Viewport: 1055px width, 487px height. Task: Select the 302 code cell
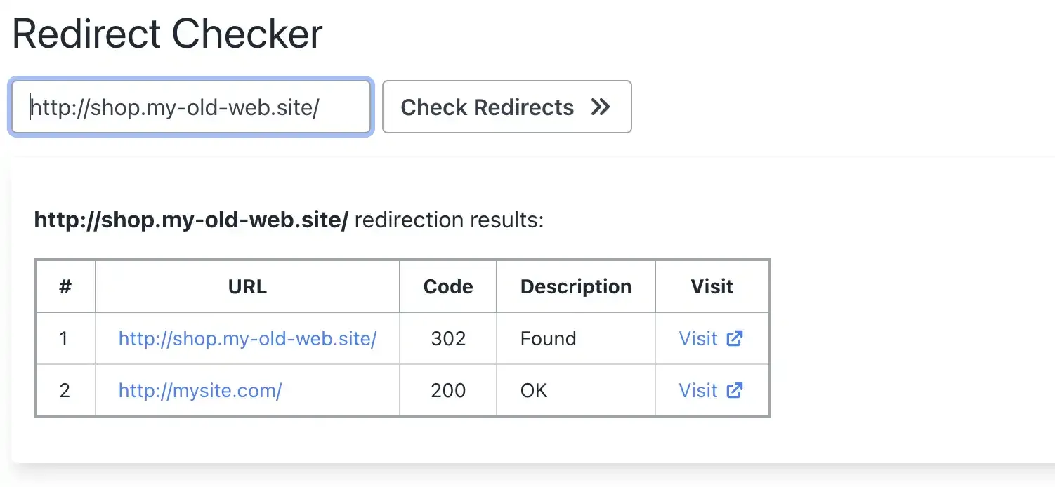point(447,338)
